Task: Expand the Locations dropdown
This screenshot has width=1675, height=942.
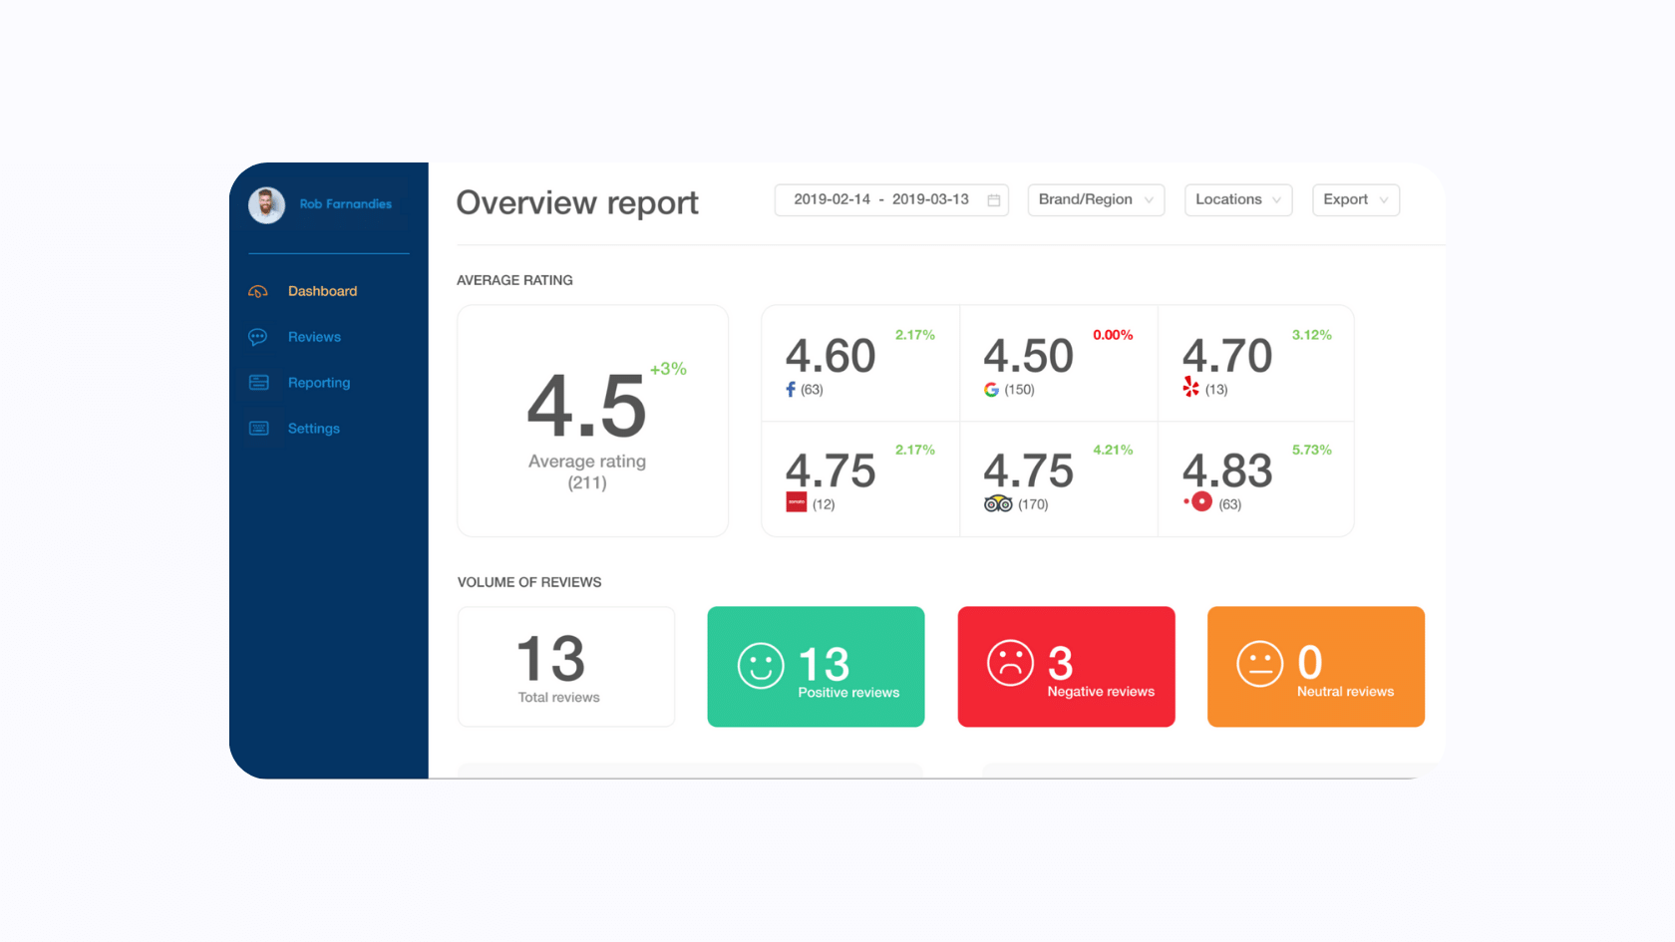Action: [x=1237, y=199]
